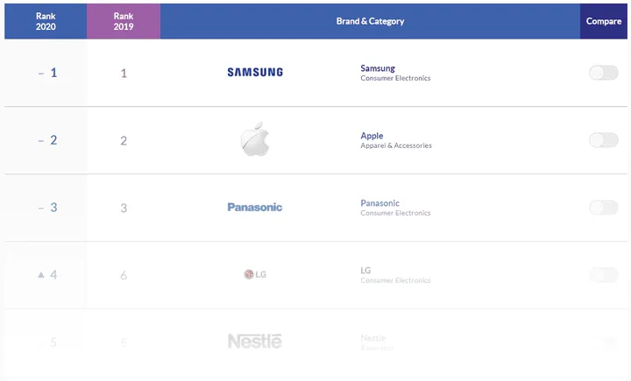631x381 pixels.
Task: Click the LG brand logo
Action: pos(255,275)
